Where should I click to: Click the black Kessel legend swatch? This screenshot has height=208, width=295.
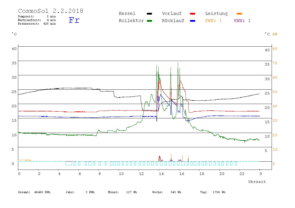(x=149, y=14)
